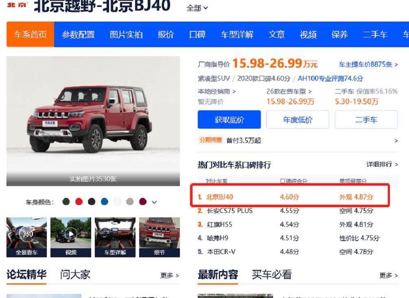Image resolution: width=409 pixels, height=298 pixels.
Task: Go to the 图片实拍 tab
Action: [x=126, y=35]
